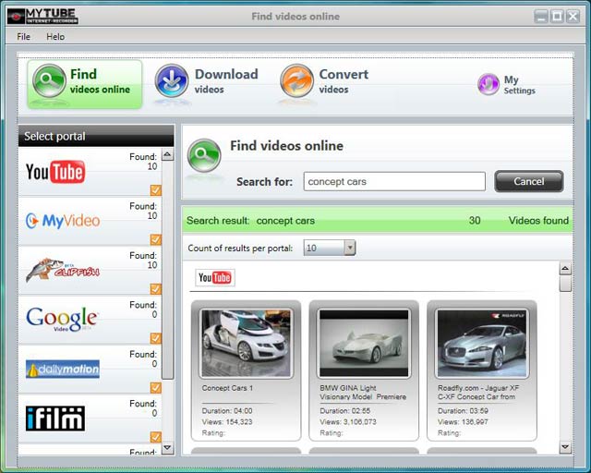
Task: Click the orange Convert arrows icon
Action: [296, 80]
